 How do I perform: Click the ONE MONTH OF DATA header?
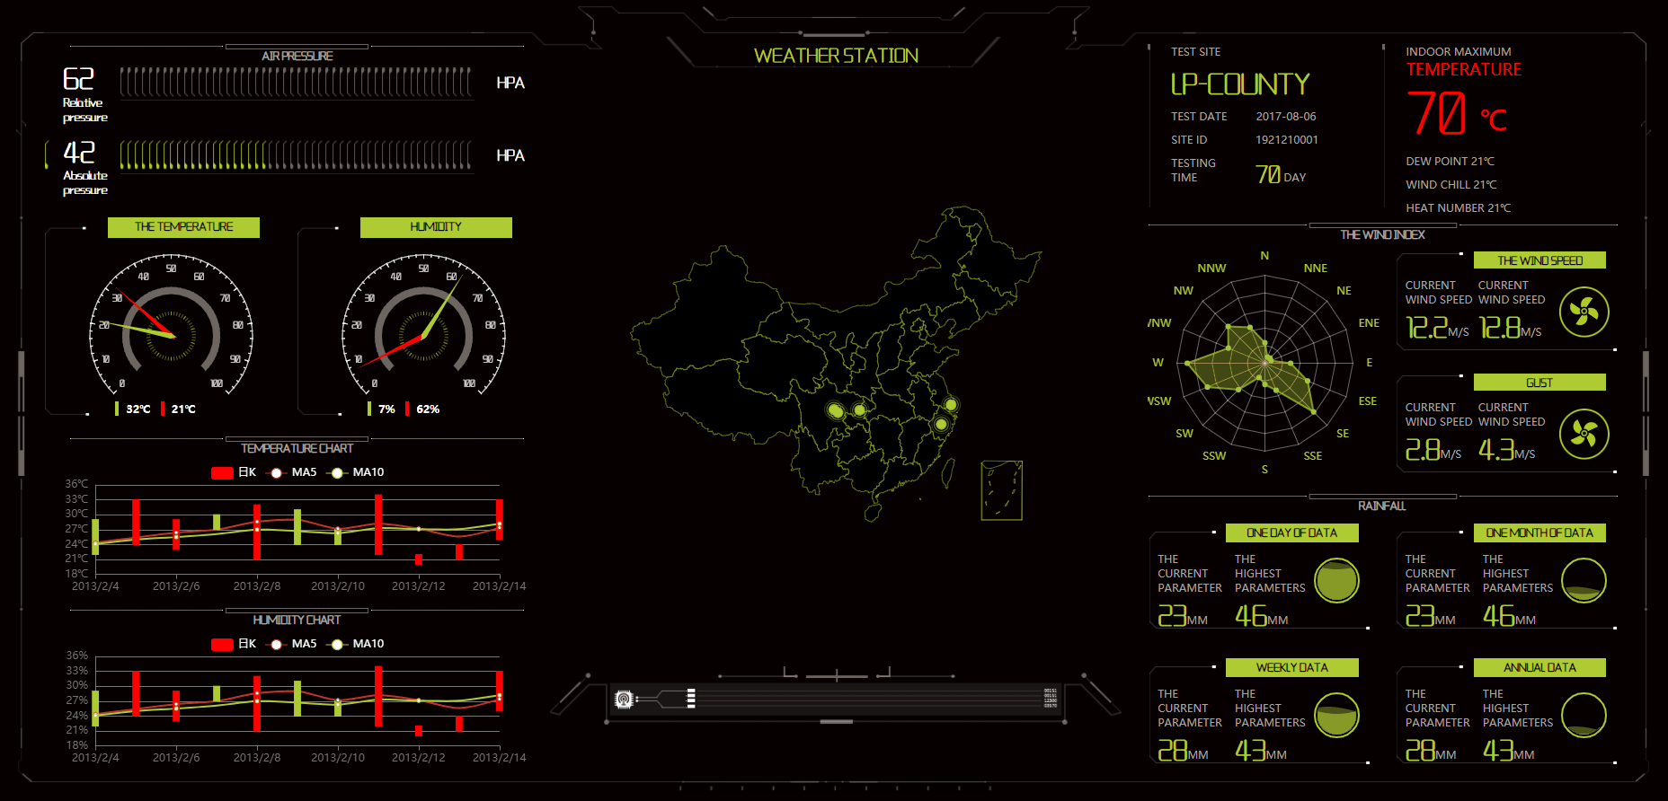pyautogui.click(x=1539, y=533)
